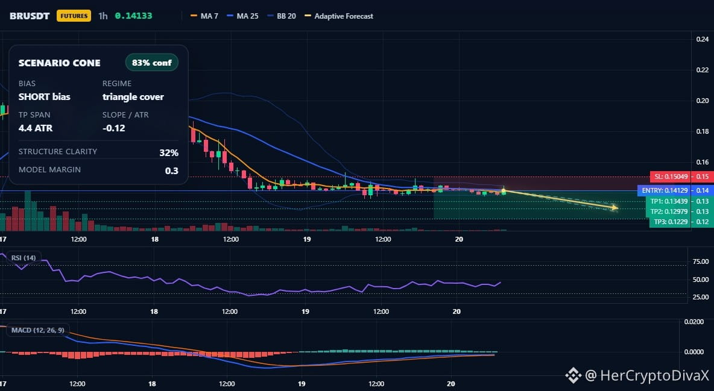The width and height of the screenshot is (714, 391).
Task: Click the 0.16 price axis label
Action: pos(702,162)
